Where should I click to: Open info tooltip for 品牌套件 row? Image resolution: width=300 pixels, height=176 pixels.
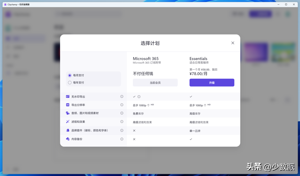coord(122,131)
